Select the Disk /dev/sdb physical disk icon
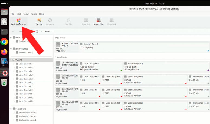This screenshot has height=124, width=210. coord(58,77)
